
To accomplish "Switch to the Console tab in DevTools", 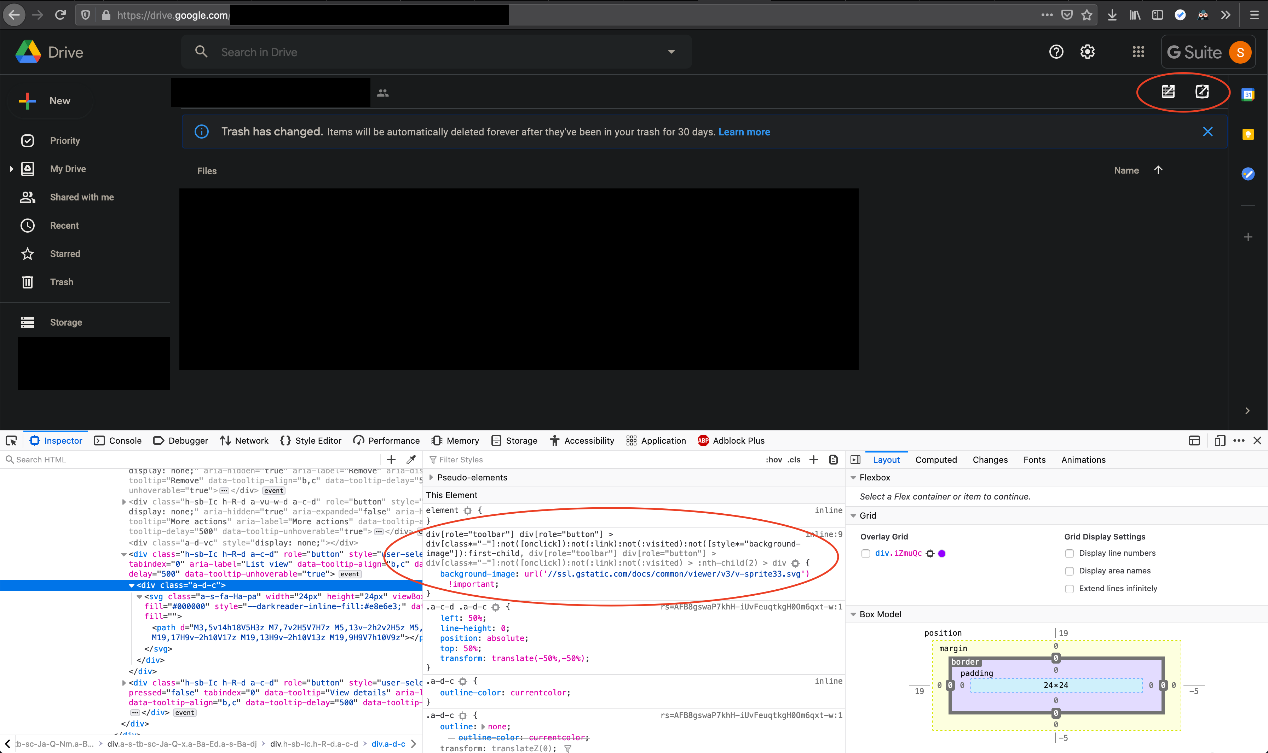I will click(x=125, y=440).
